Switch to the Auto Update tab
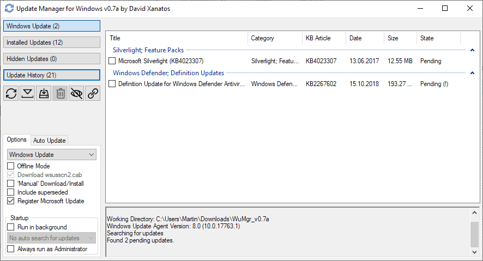The image size is (483, 261). pos(49,141)
